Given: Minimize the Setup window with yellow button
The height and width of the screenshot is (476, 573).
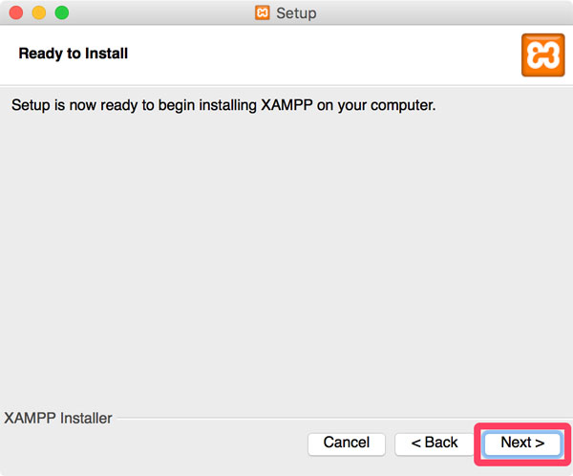Looking at the screenshot, I should 39,12.
